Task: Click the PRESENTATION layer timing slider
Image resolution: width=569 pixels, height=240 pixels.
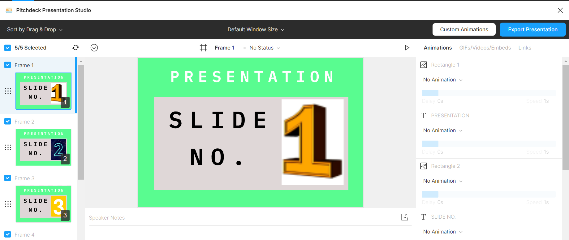Action: 489,144
